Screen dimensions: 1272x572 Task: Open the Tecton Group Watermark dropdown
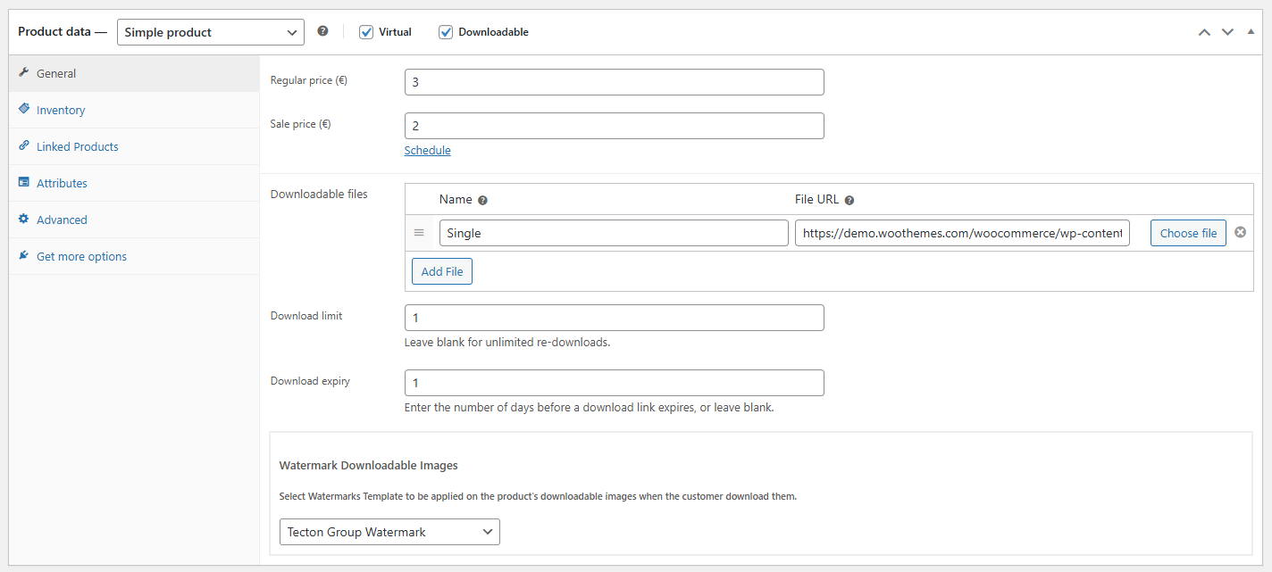pyautogui.click(x=389, y=532)
